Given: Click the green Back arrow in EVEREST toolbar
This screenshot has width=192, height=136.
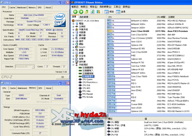Looking at the screenshot, I should pos(75,12).
